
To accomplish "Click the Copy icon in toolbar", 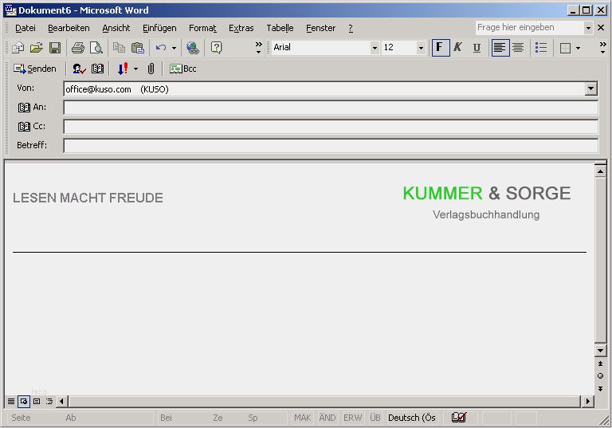I will click(x=119, y=48).
